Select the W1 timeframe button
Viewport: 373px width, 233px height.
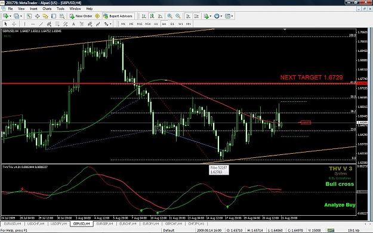[181, 24]
